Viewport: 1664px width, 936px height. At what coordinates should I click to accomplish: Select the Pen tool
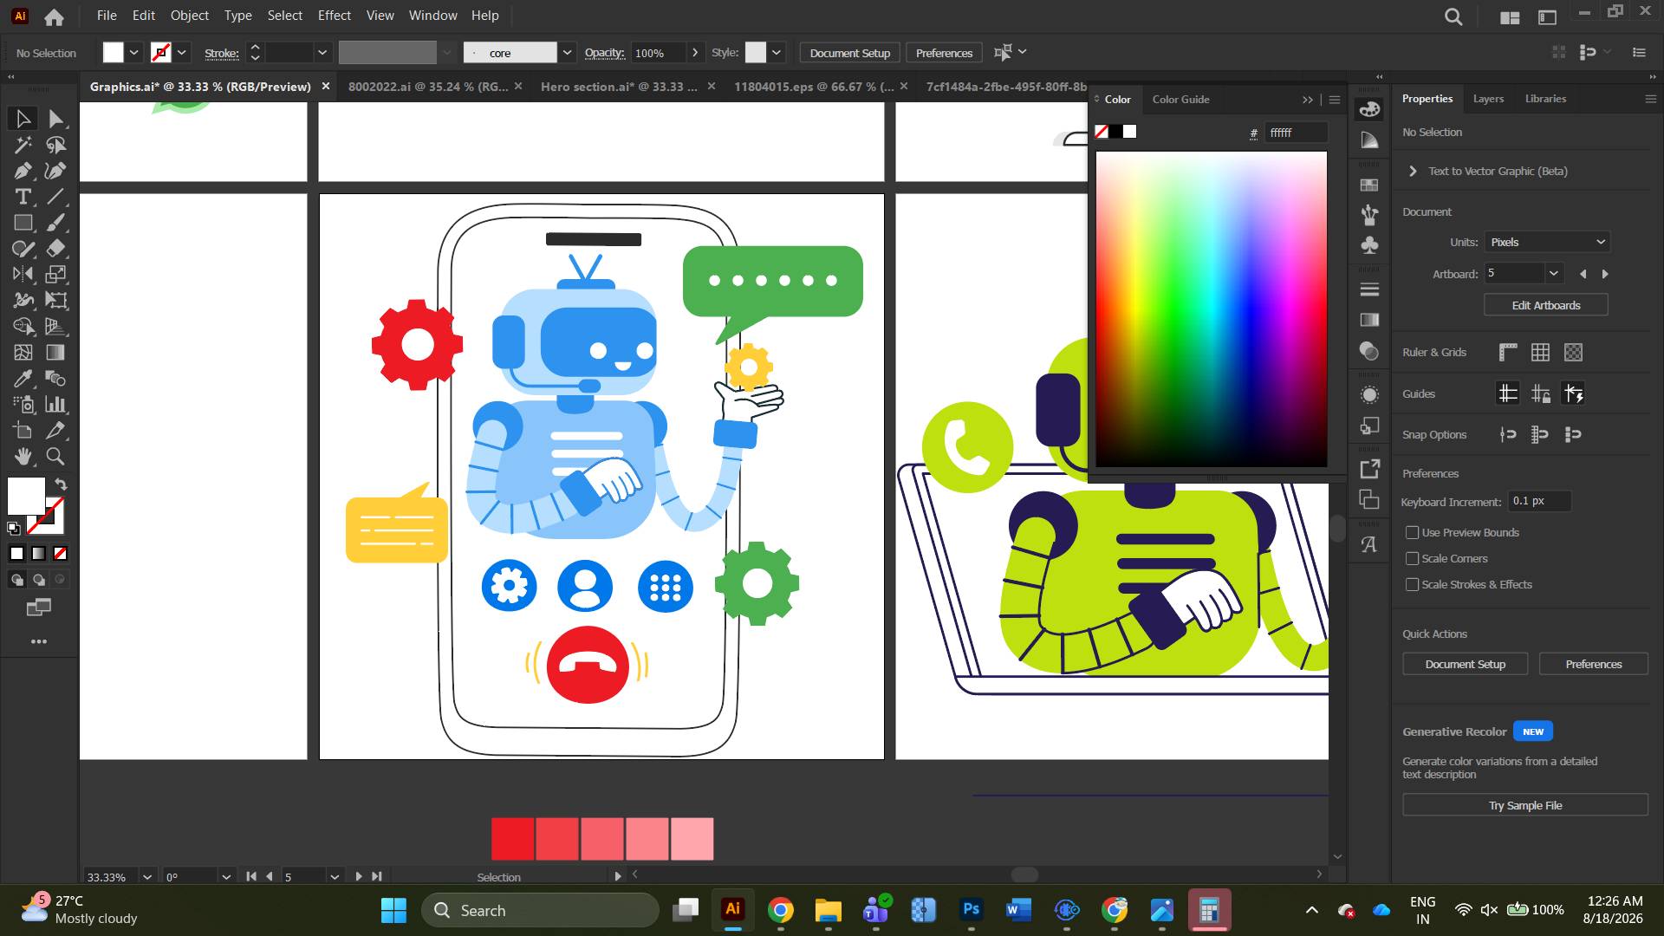pyautogui.click(x=23, y=171)
